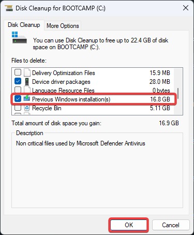Close the Disk Cleanup dialog window
The image size is (194, 235).
(186, 8)
